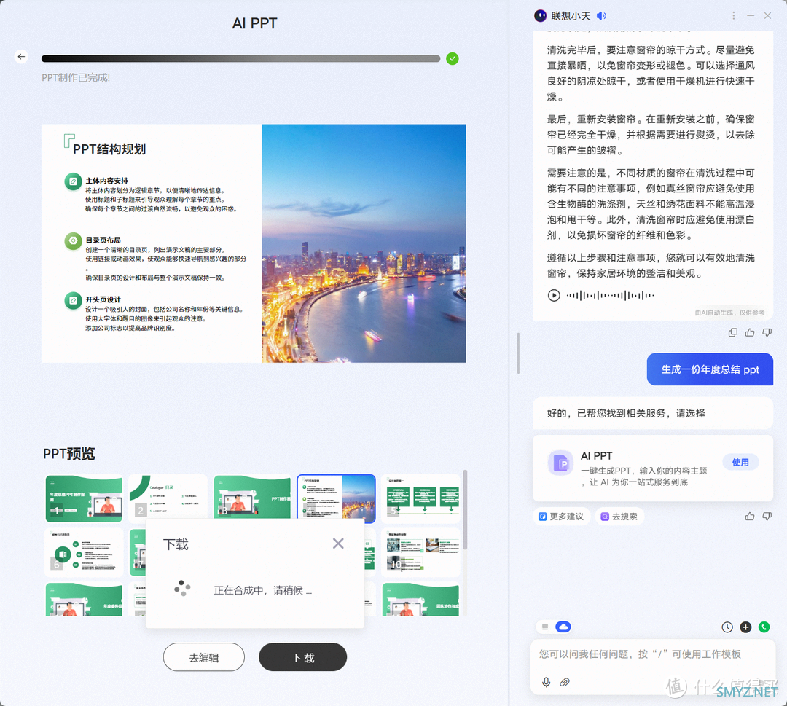Select slide 3 thumbnail in PPT预览
787x706 pixels.
coord(252,497)
